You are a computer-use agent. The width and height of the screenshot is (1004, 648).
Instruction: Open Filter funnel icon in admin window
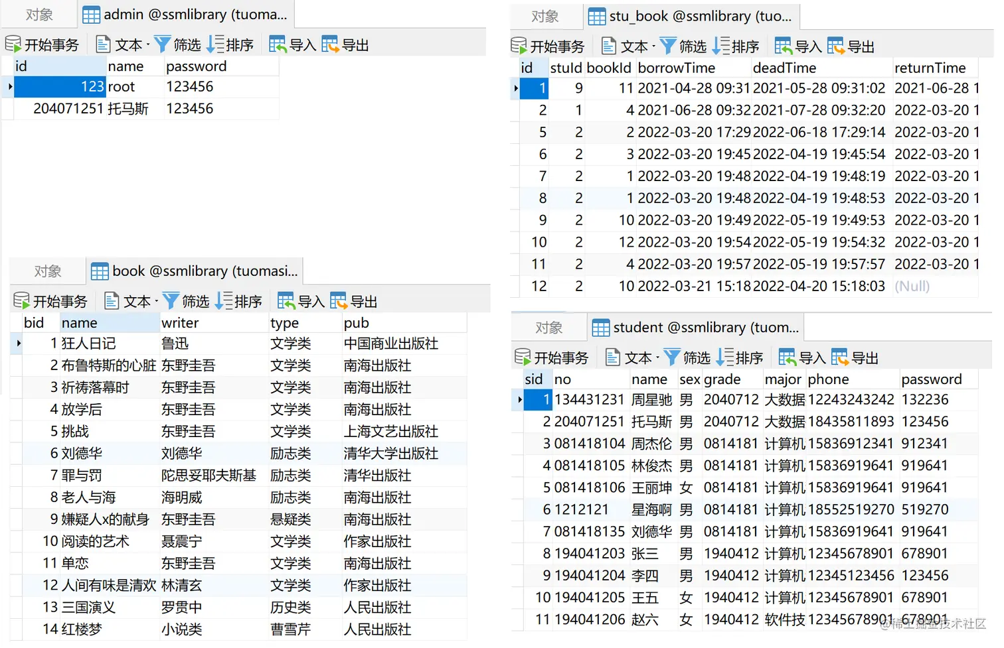162,44
